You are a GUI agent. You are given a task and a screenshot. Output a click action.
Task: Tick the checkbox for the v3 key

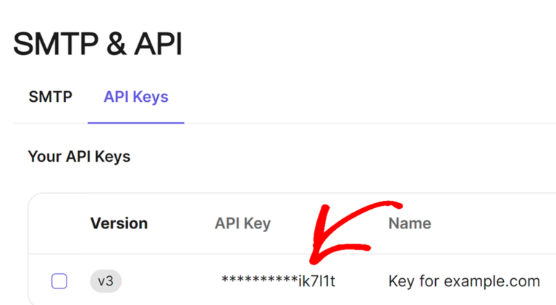tap(59, 281)
